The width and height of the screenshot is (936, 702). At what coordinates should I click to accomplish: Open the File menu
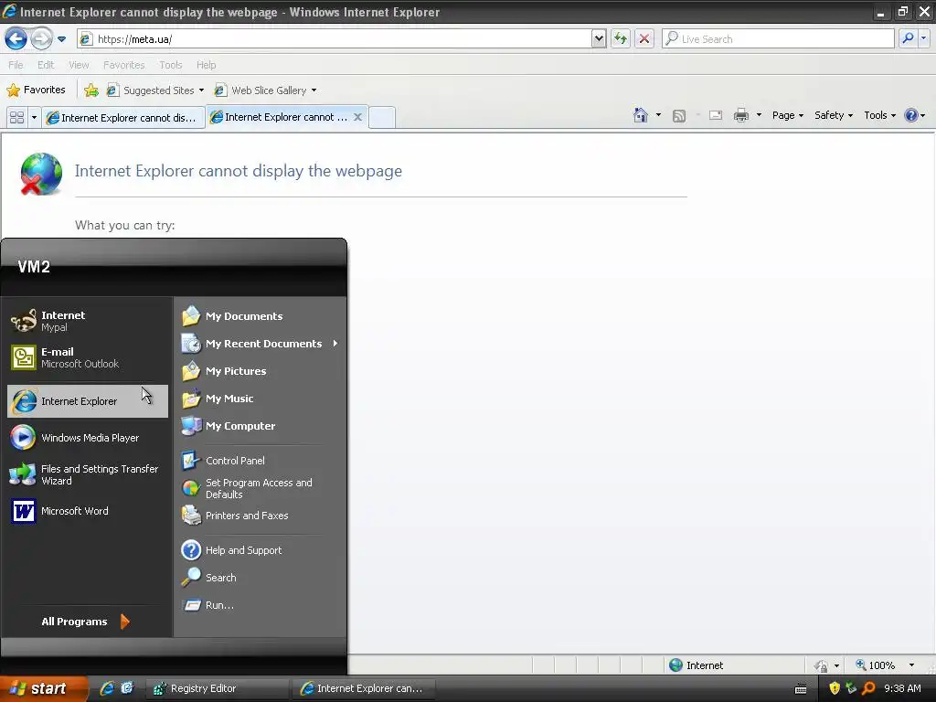click(16, 65)
